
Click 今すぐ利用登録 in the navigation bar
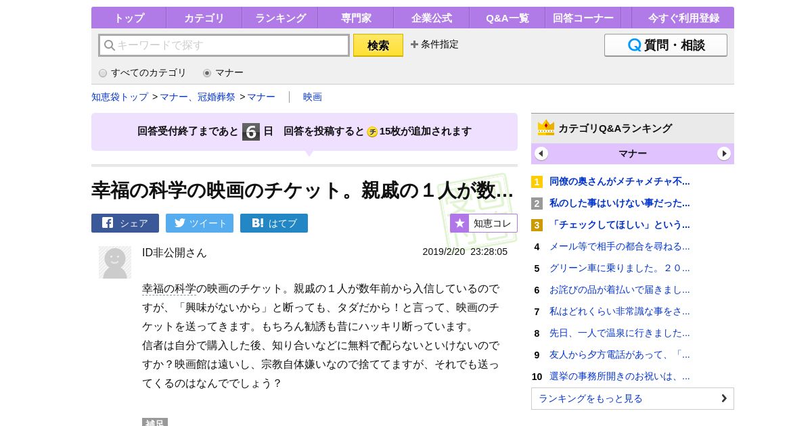683,18
